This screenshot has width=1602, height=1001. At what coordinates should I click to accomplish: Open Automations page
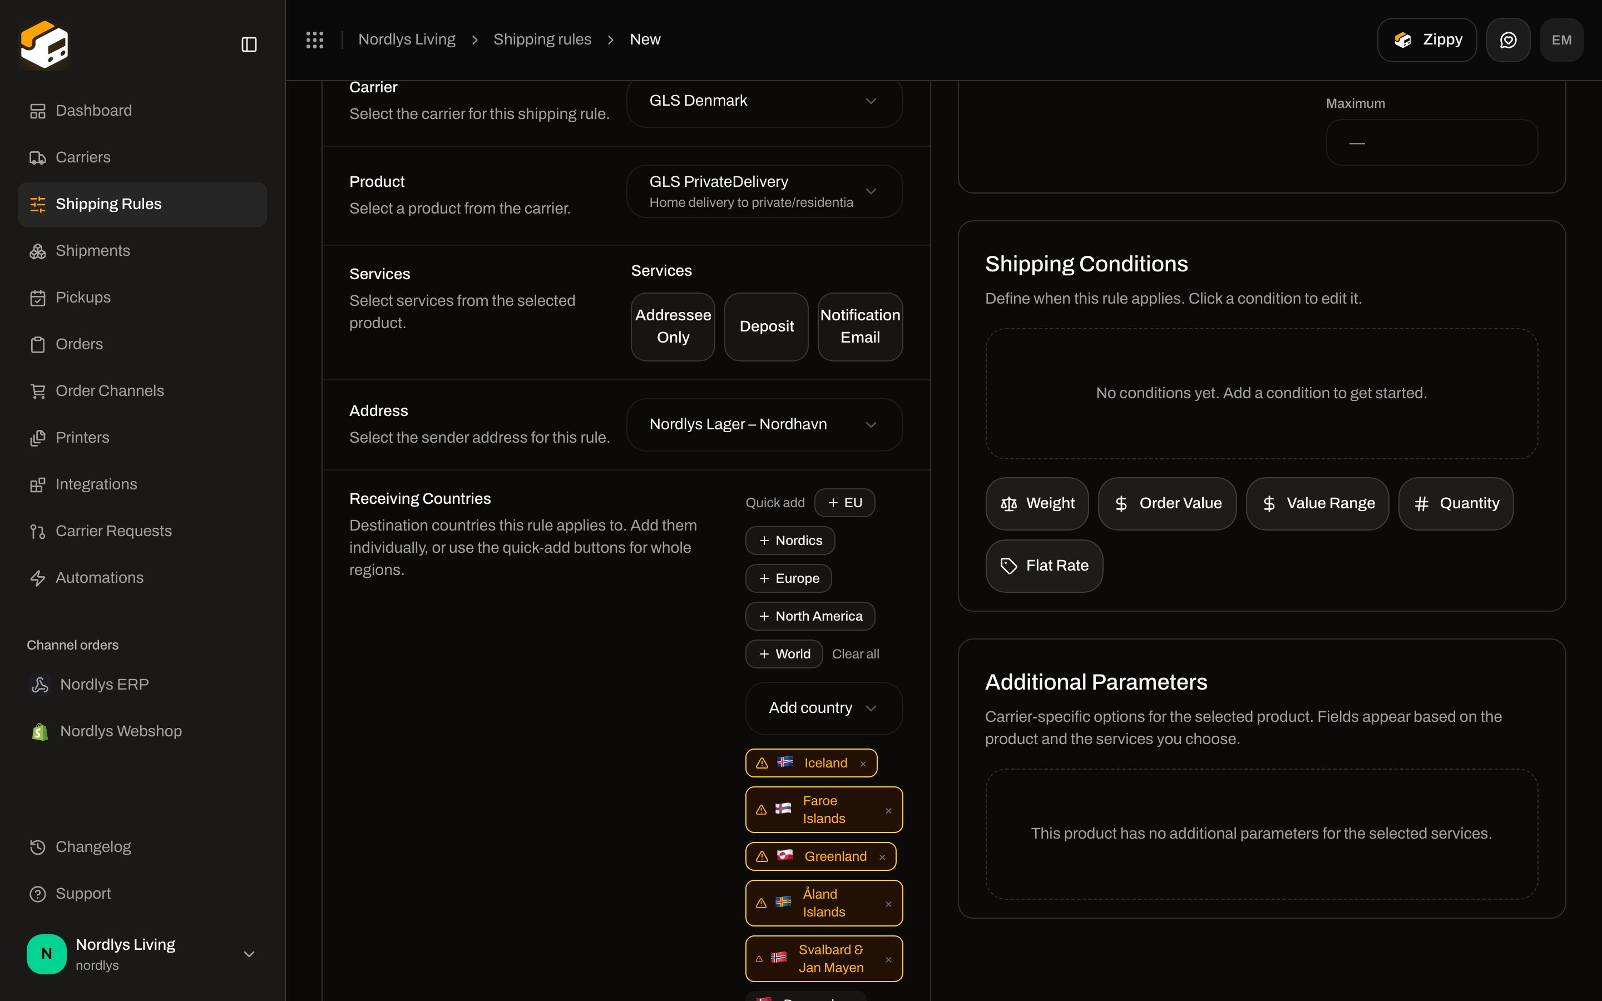pyautogui.click(x=142, y=578)
